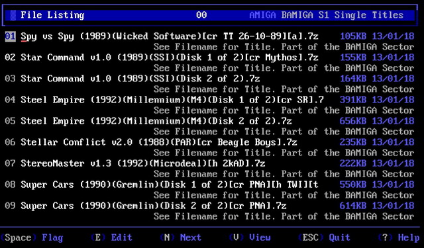This screenshot has width=424, height=248.
Task: Click the highlighted 01 file number
Action: (11, 36)
